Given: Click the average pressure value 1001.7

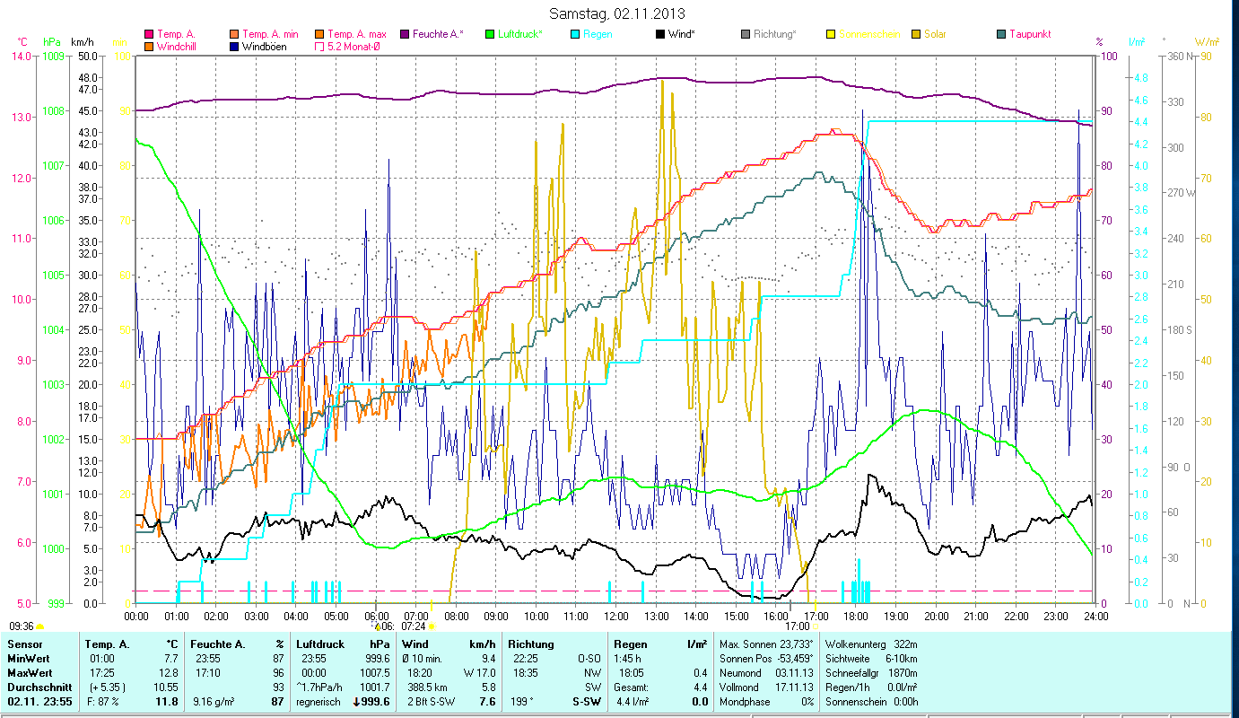Looking at the screenshot, I should [375, 687].
